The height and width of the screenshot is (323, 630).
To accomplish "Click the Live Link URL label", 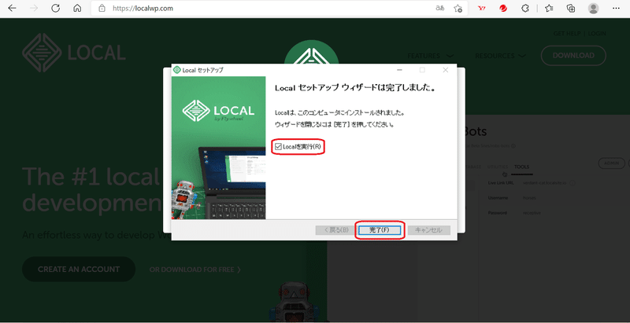I will point(501,183).
